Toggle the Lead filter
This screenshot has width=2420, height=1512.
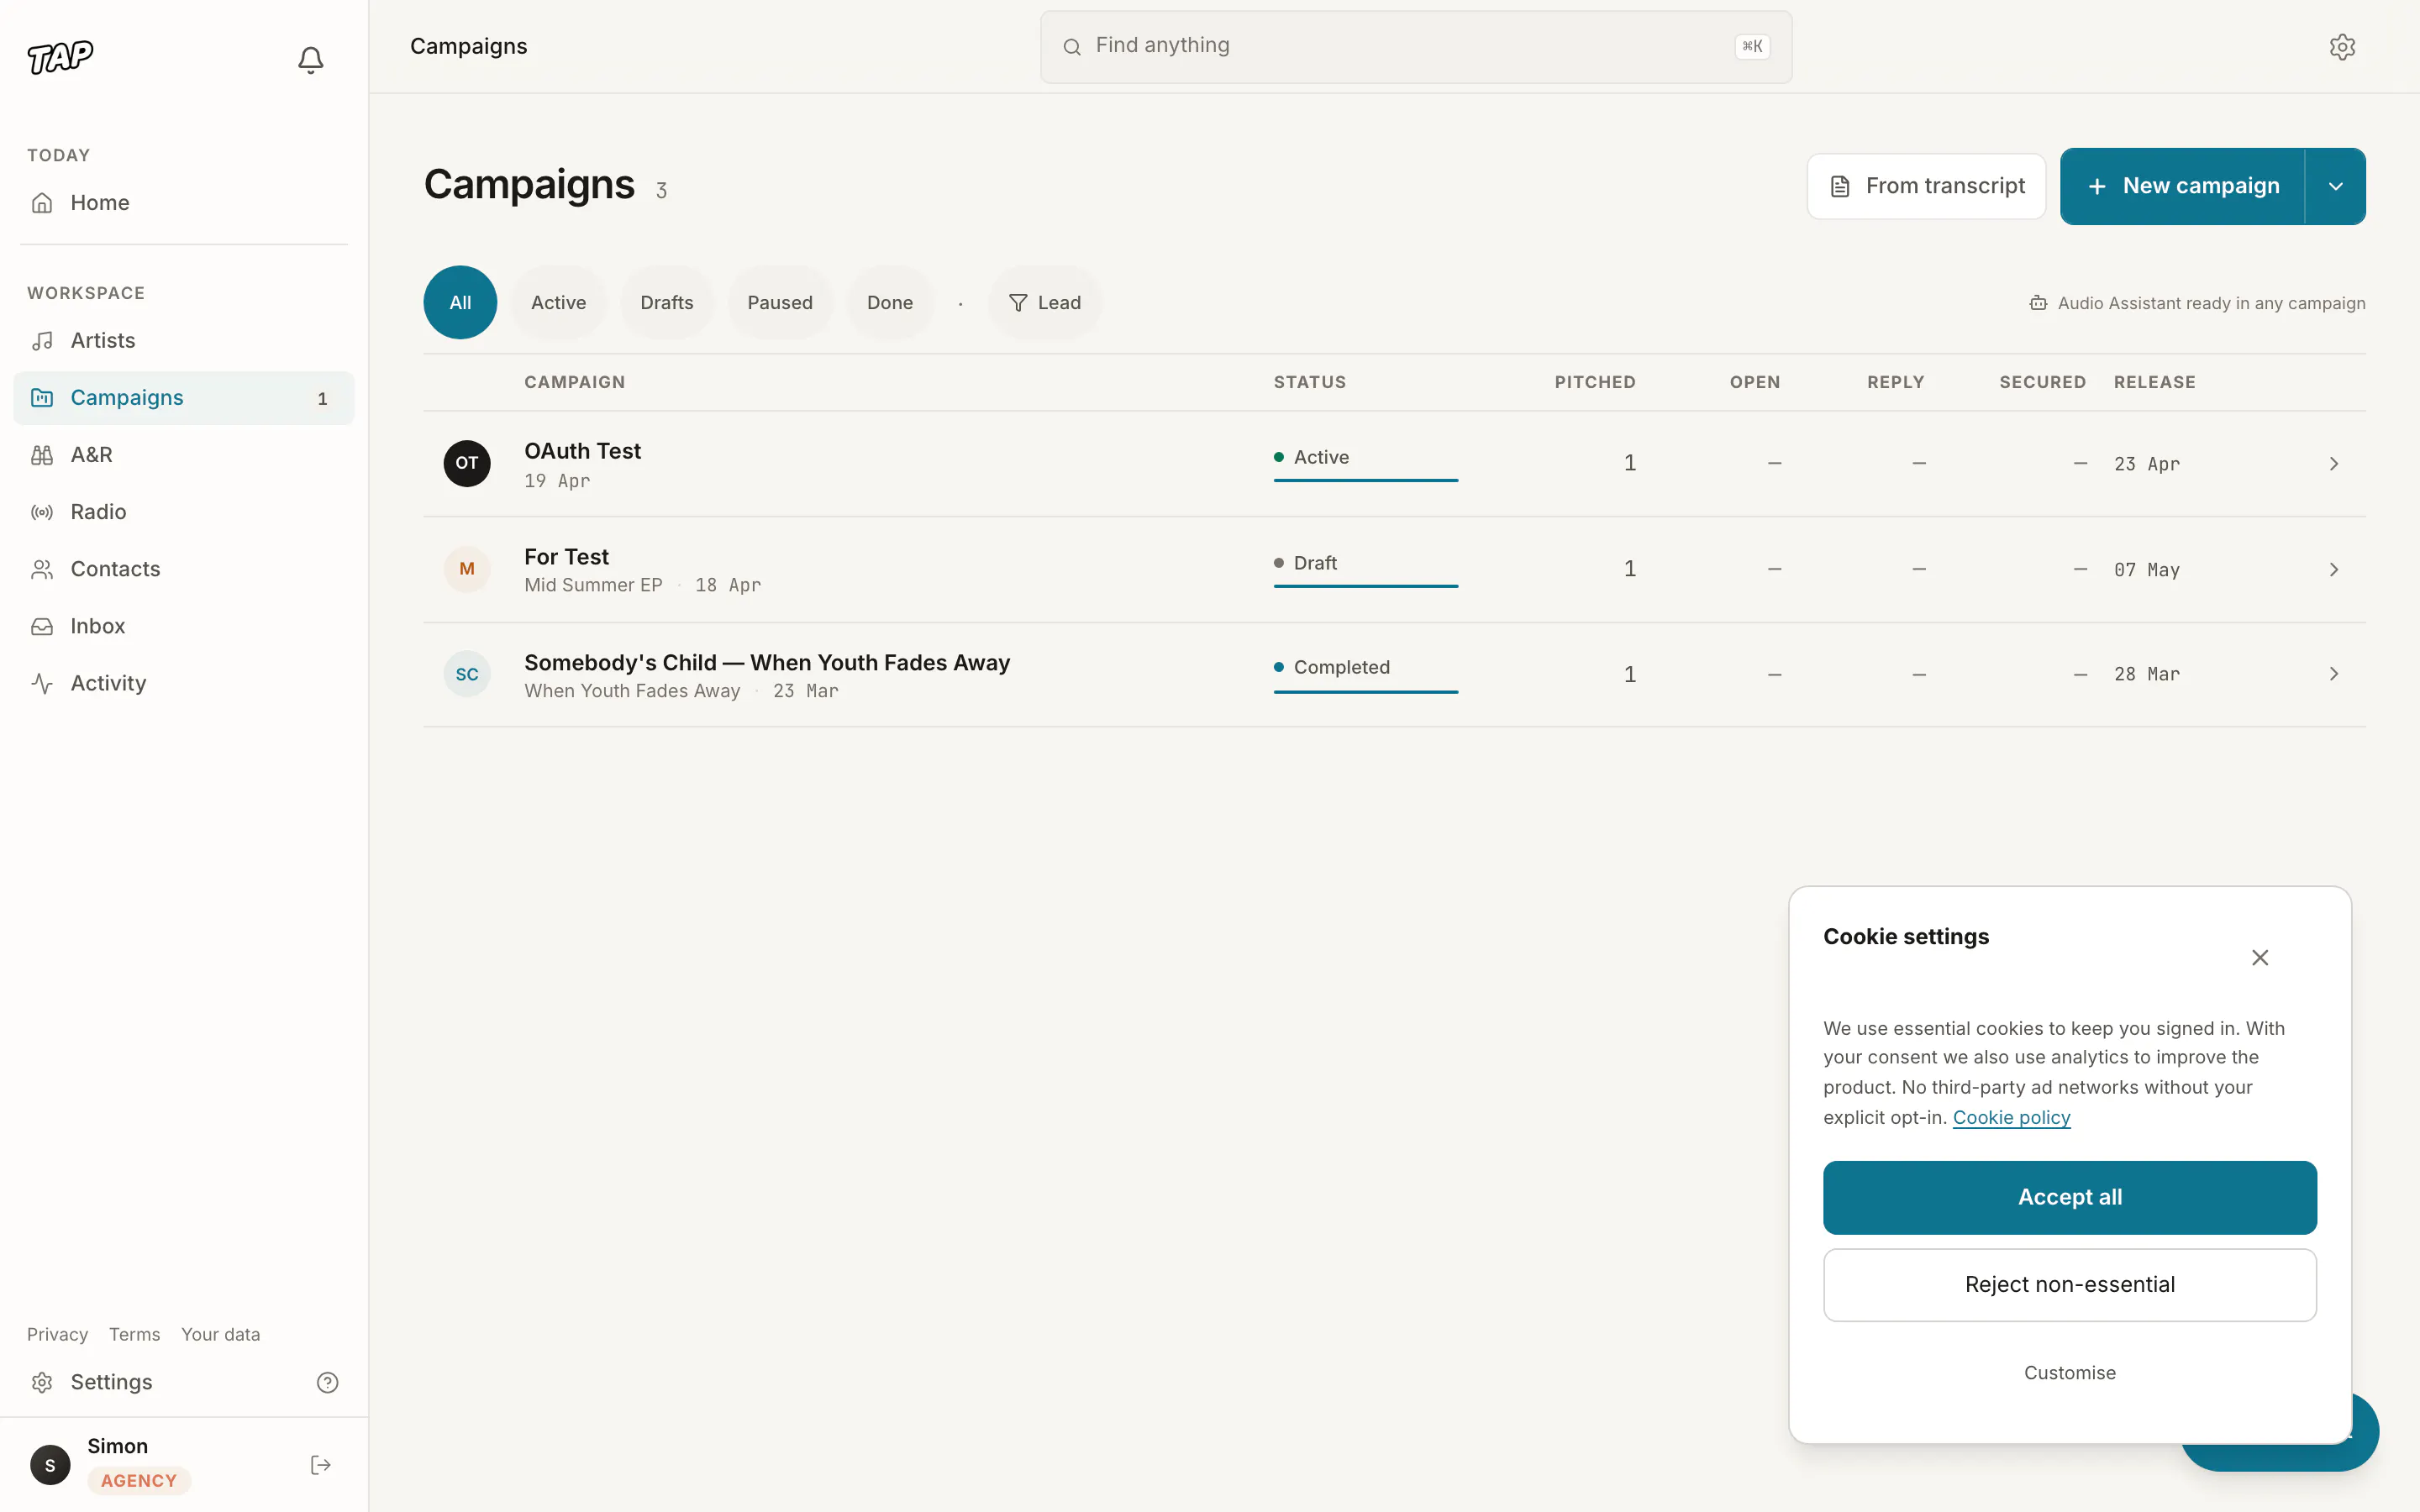coord(1045,303)
